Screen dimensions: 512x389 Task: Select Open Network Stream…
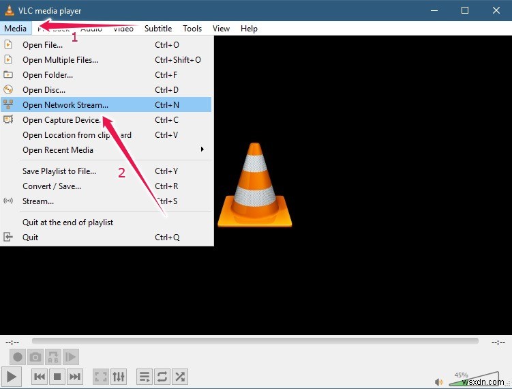pos(106,104)
